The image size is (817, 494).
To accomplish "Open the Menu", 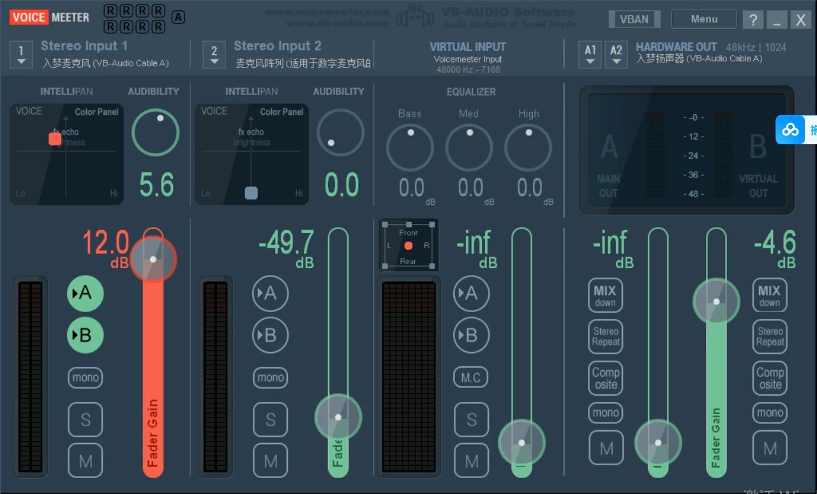I will pyautogui.click(x=703, y=19).
